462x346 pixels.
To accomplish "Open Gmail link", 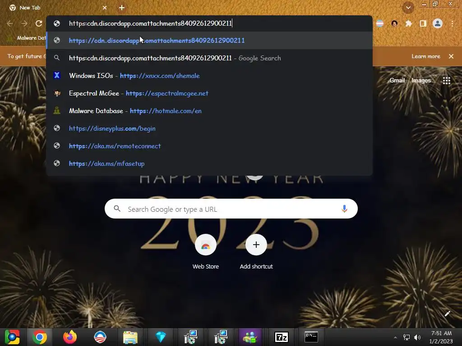I will (397, 80).
